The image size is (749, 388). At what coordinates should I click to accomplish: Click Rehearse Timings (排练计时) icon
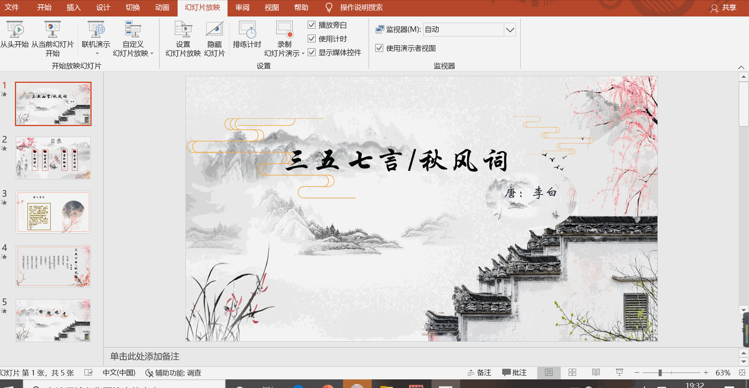(x=247, y=29)
